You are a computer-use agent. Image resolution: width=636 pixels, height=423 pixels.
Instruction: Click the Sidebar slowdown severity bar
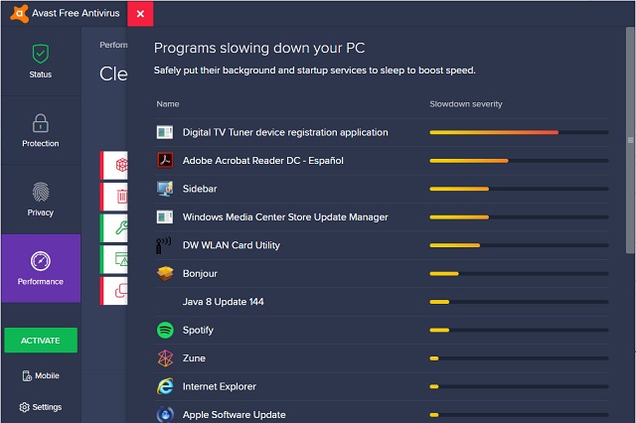point(519,189)
